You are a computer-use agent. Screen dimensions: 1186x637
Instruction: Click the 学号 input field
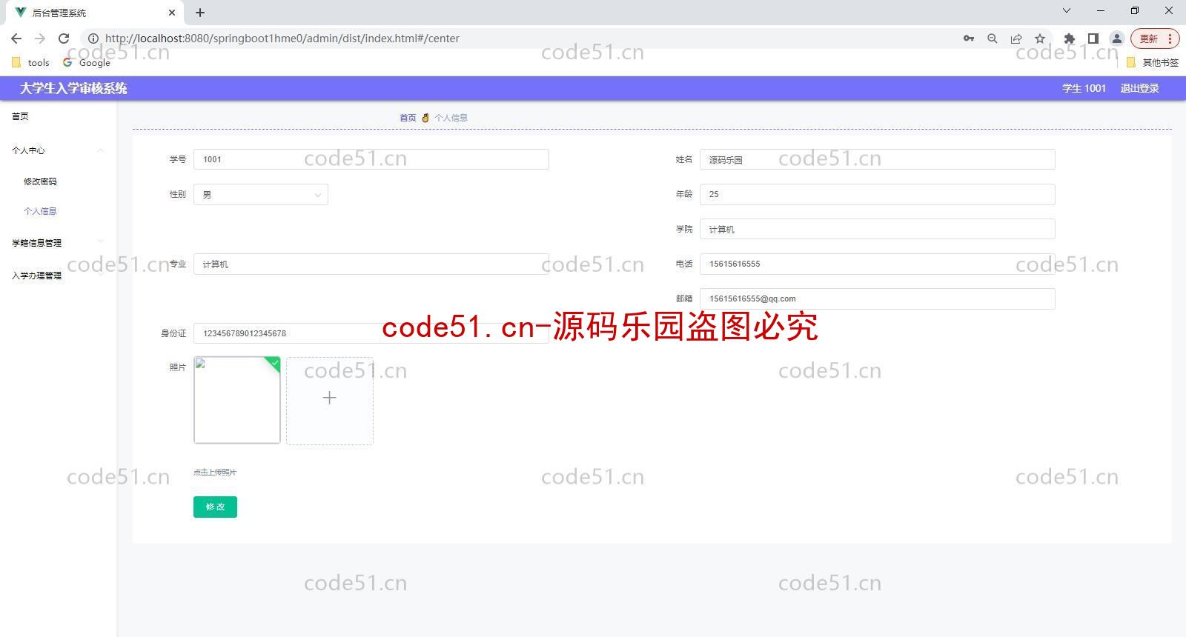(371, 159)
